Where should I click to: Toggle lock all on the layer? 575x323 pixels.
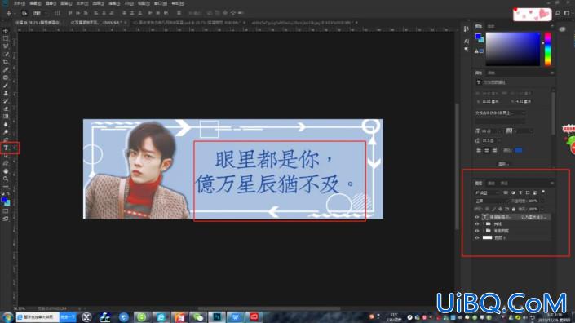pyautogui.click(x=514, y=209)
